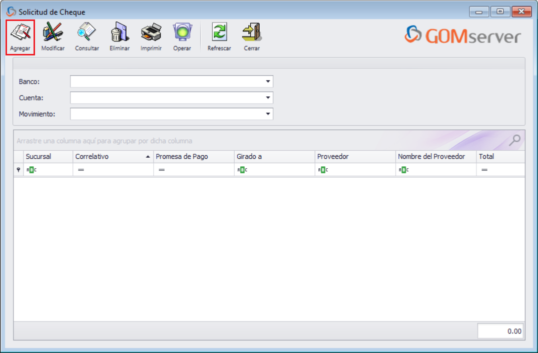
Task: Click the Proveedor filter condition icon
Action: pos(323,169)
